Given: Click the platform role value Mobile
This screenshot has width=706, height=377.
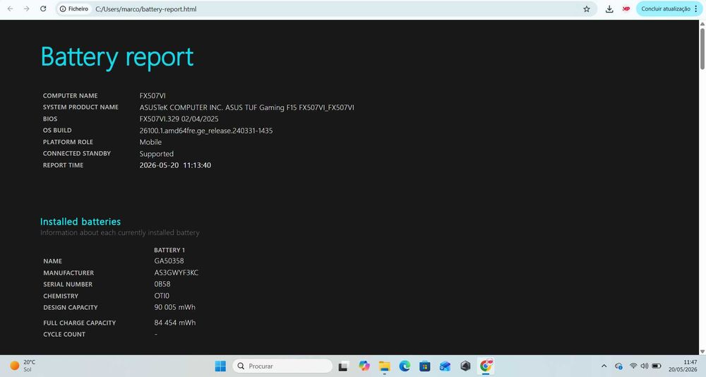Looking at the screenshot, I should (x=150, y=142).
